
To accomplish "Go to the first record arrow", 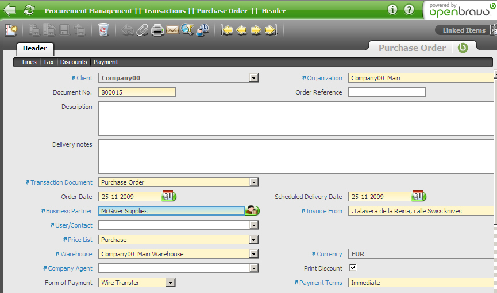I will point(226,30).
